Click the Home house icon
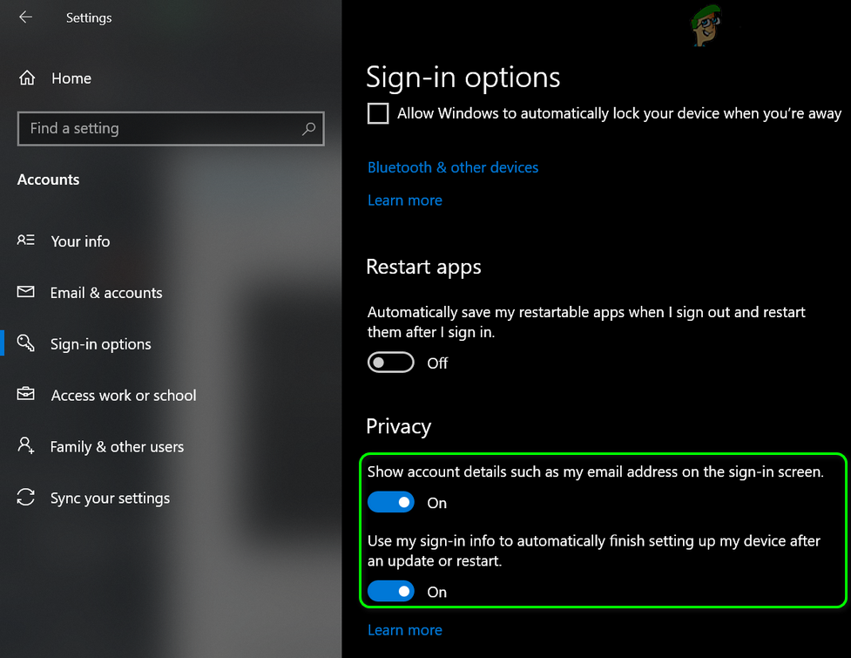Viewport: 851px width, 658px height. [27, 78]
